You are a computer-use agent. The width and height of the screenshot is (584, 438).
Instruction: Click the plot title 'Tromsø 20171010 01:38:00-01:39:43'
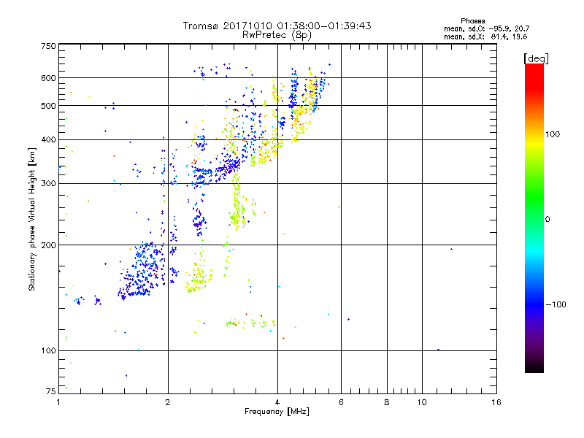click(277, 26)
